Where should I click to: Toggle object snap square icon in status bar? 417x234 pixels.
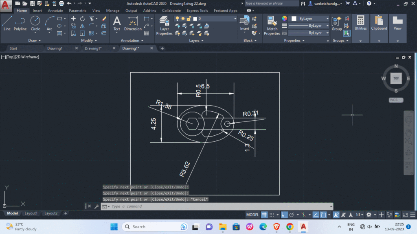[323, 214]
